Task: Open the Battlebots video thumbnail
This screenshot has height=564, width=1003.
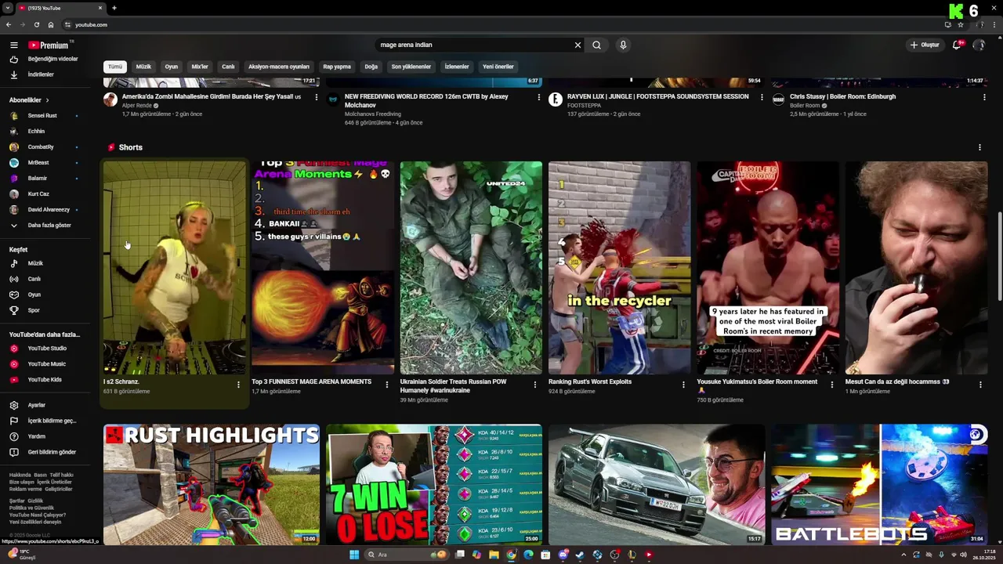Action: click(880, 484)
